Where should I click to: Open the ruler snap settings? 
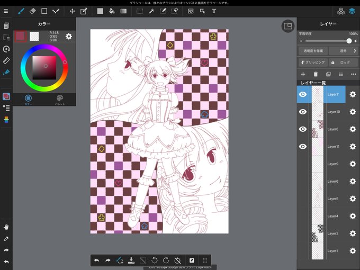click(6, 60)
